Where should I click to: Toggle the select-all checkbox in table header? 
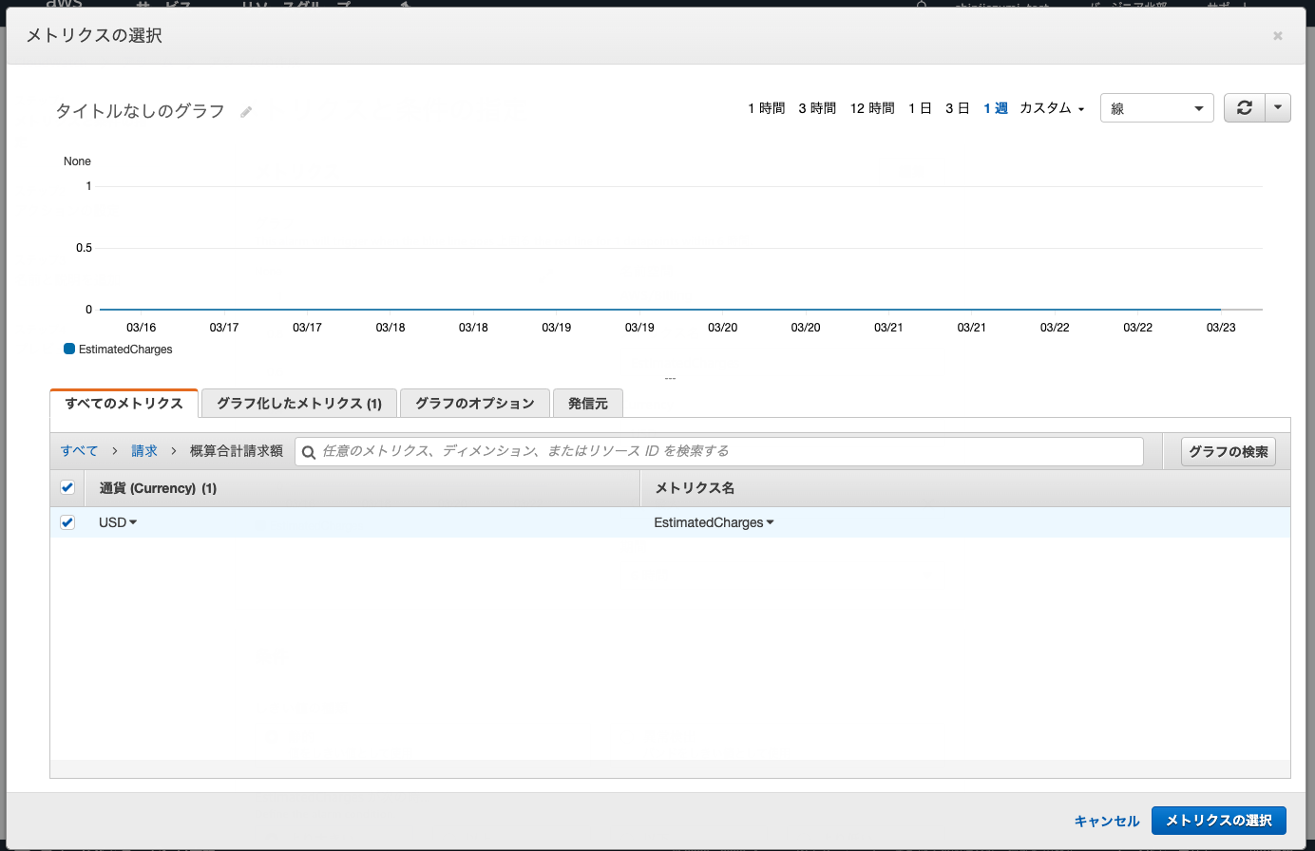click(67, 487)
